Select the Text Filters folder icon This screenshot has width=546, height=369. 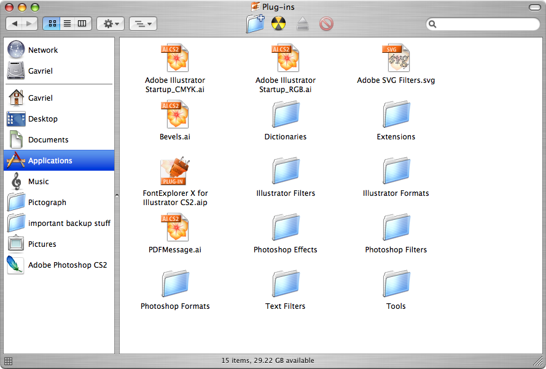pos(286,284)
